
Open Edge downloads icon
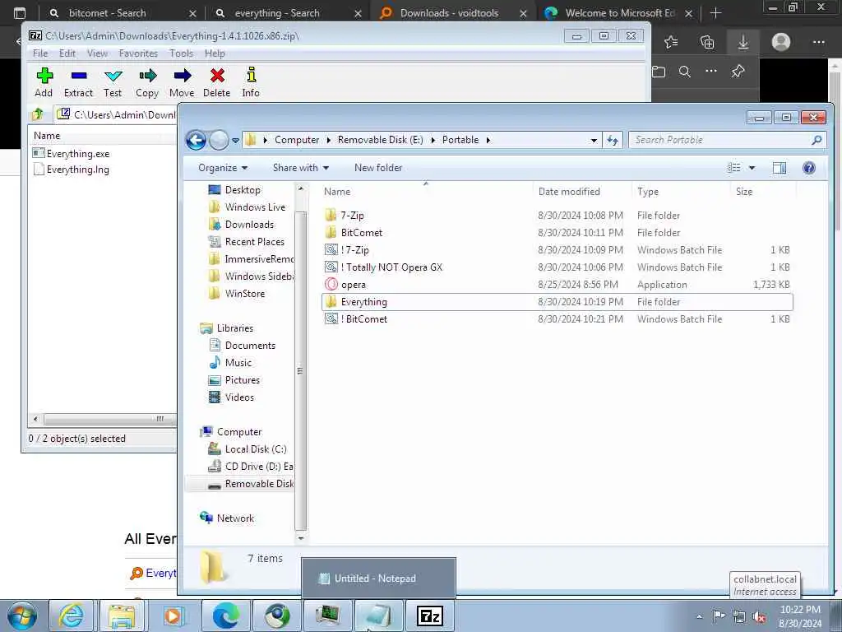tap(743, 42)
